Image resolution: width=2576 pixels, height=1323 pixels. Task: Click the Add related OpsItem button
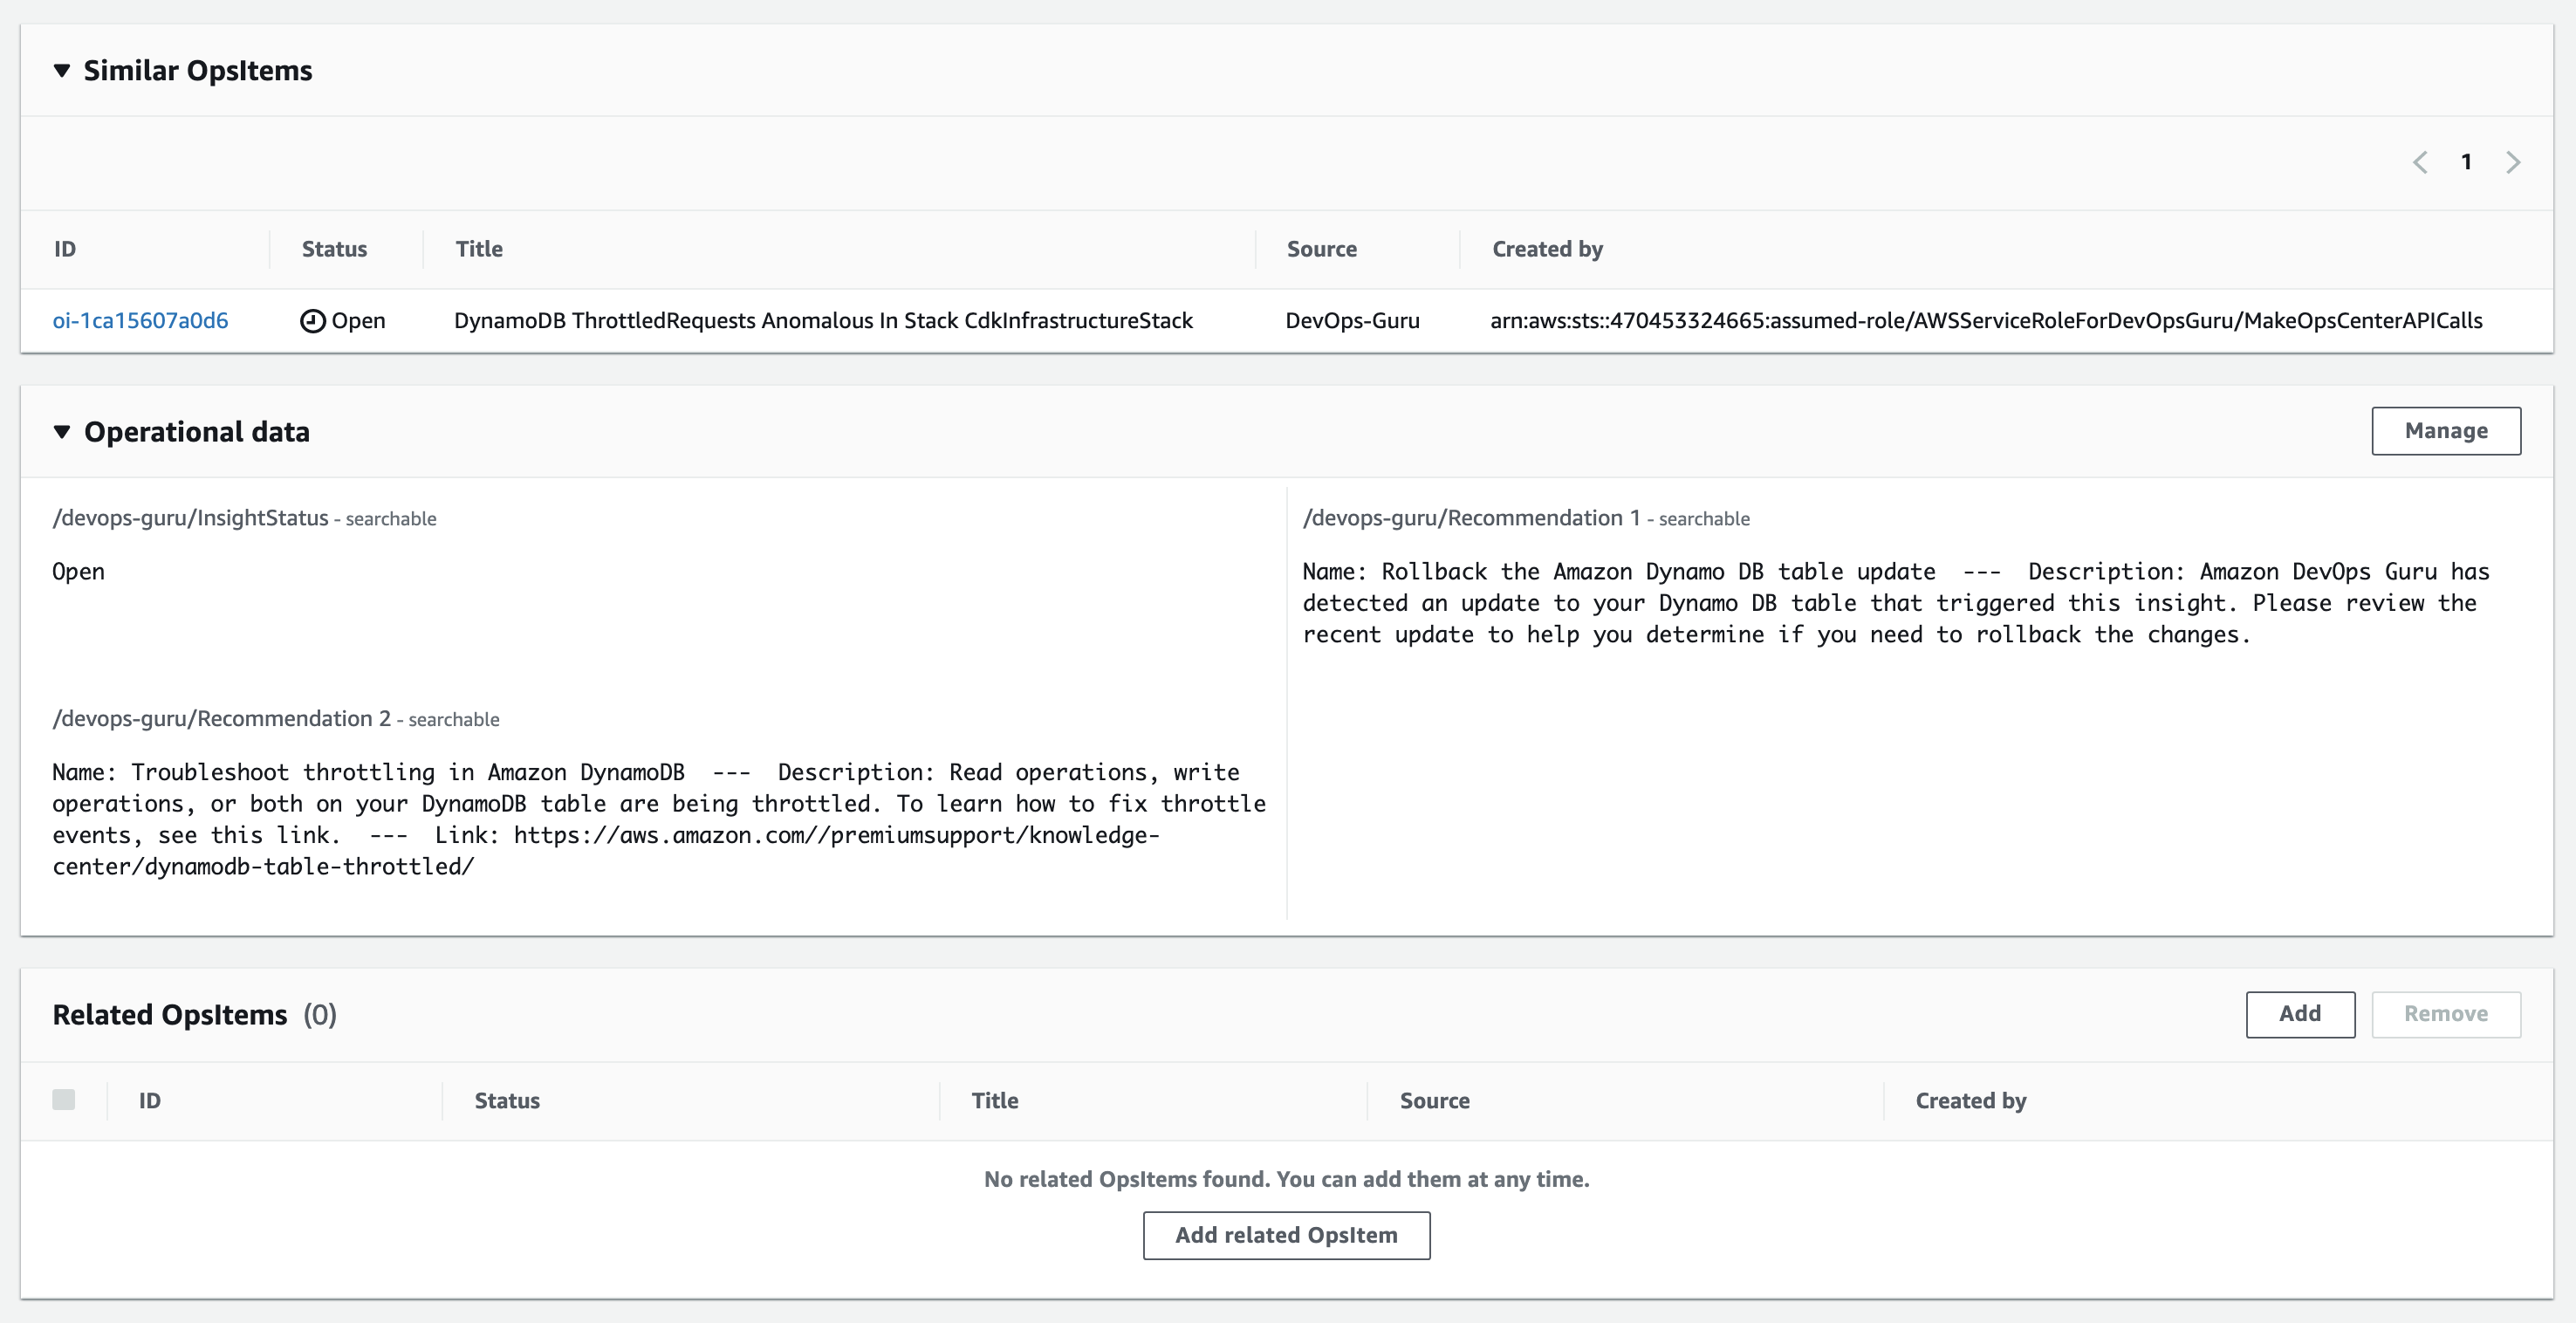(x=1286, y=1235)
